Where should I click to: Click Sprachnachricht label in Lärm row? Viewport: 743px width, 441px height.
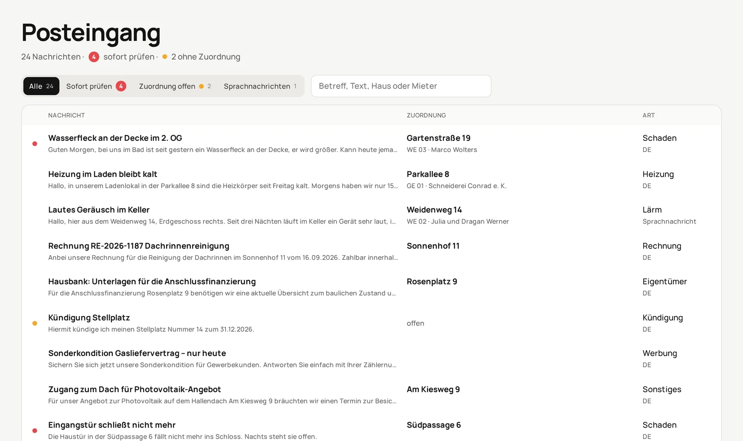point(669,222)
